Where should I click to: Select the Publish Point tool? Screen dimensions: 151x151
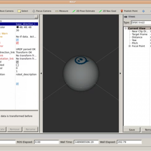129,11
